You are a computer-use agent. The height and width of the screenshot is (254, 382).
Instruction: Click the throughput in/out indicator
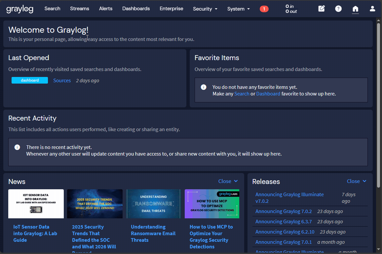tap(291, 9)
